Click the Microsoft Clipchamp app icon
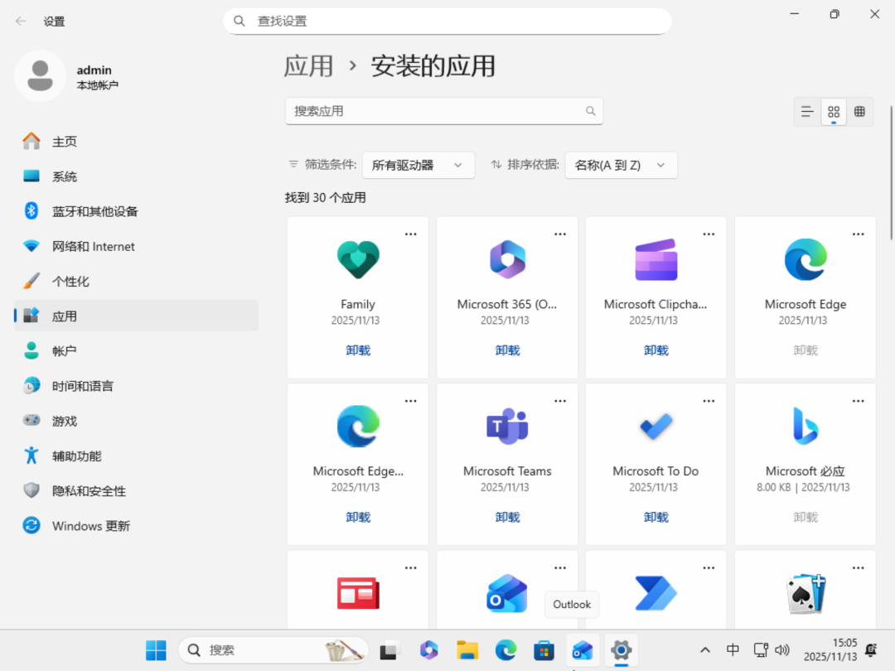This screenshot has height=671, width=895. pos(656,259)
